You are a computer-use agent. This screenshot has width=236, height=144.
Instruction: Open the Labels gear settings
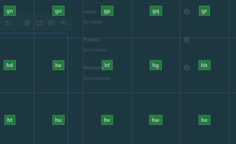tap(187, 11)
